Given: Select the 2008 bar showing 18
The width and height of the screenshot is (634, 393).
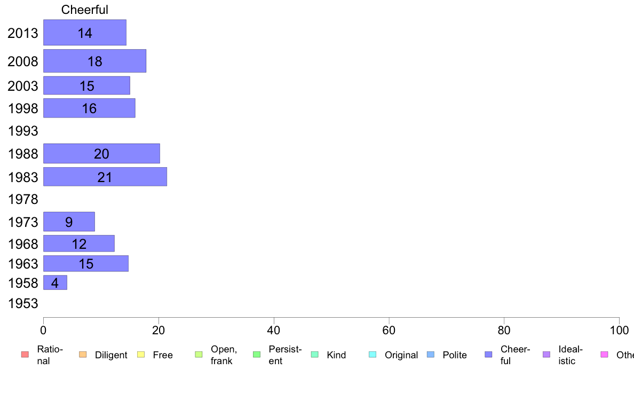Looking at the screenshot, I should pyautogui.click(x=94, y=61).
